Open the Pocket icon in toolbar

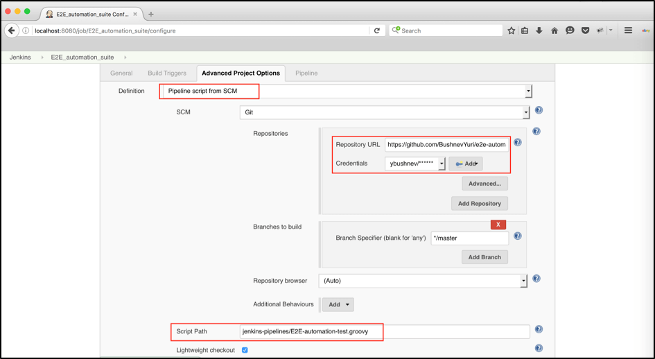(585, 30)
